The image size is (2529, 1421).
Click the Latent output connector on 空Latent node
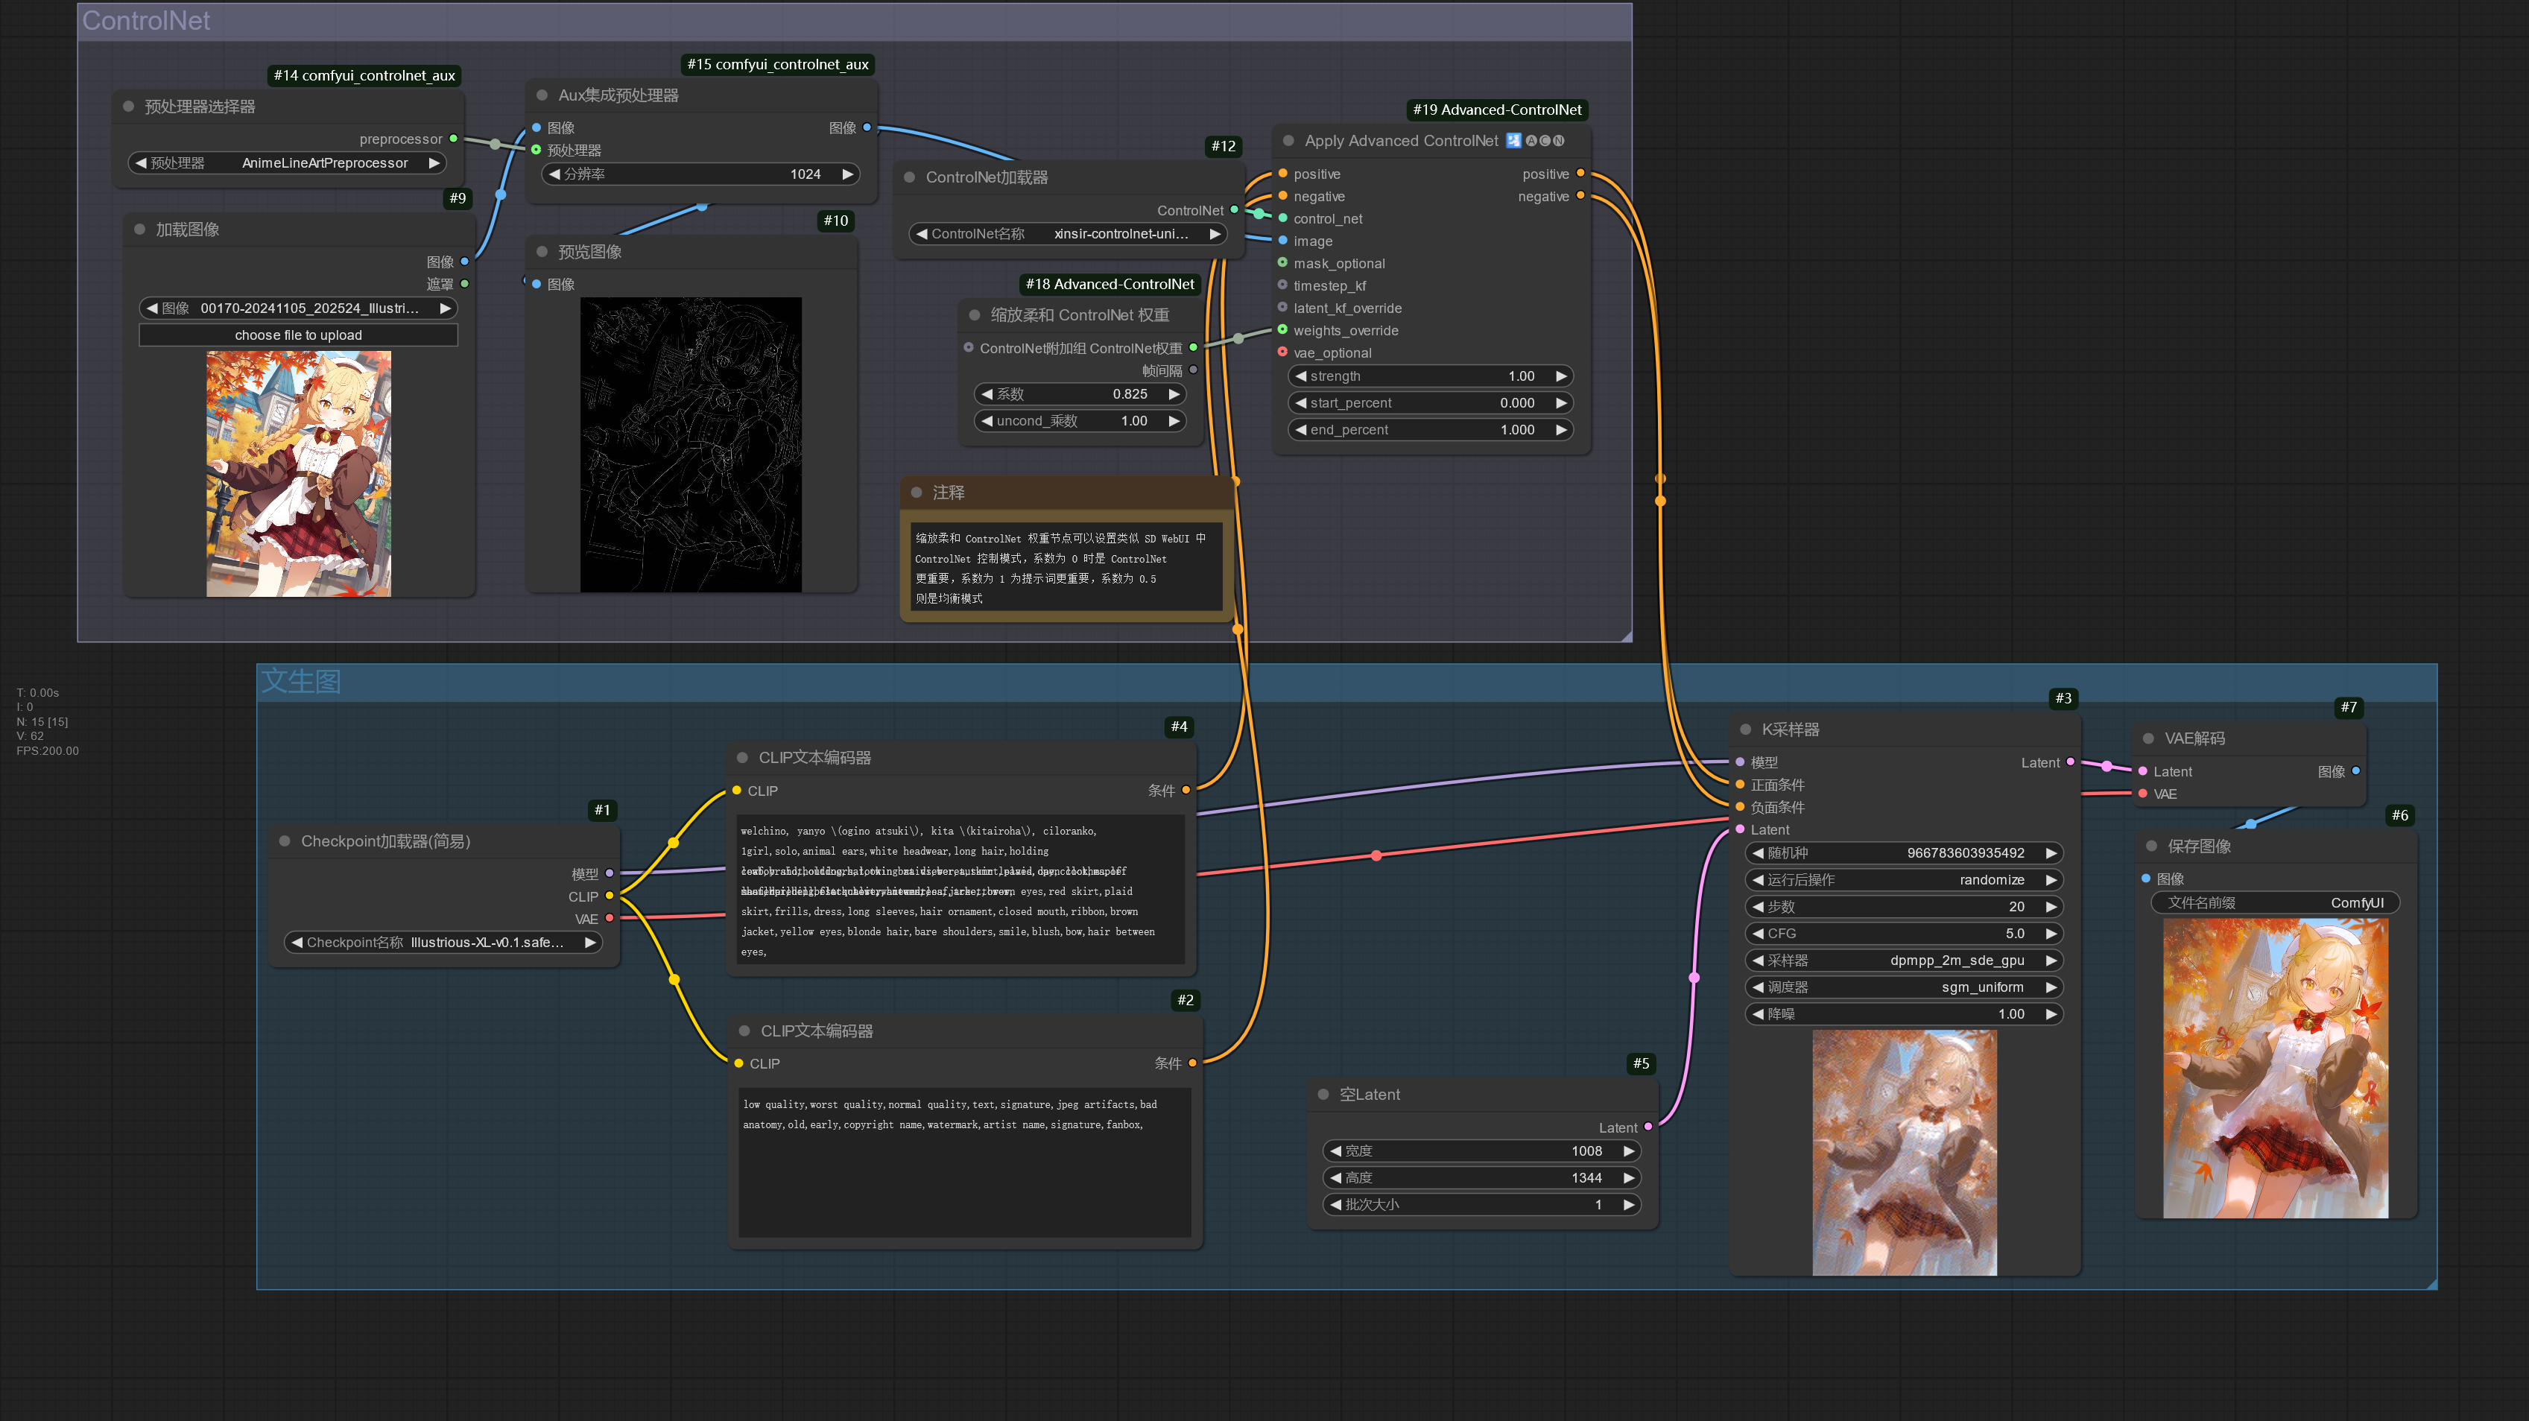click(1648, 1127)
